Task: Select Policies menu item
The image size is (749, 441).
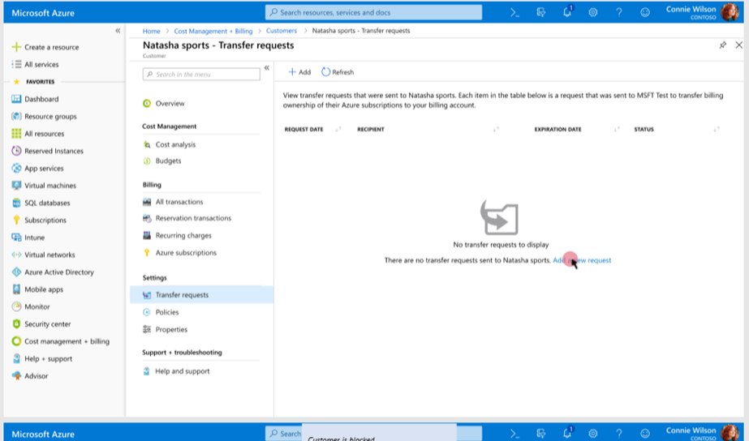Action: pos(161,312)
